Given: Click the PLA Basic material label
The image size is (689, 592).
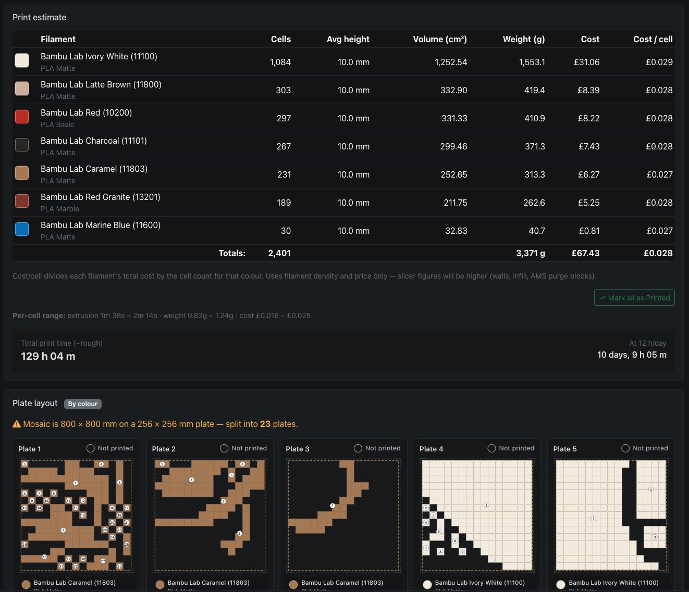Looking at the screenshot, I should (x=57, y=124).
